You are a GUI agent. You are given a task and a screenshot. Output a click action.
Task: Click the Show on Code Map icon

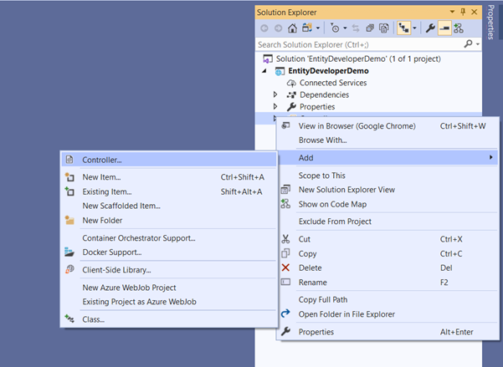(285, 204)
